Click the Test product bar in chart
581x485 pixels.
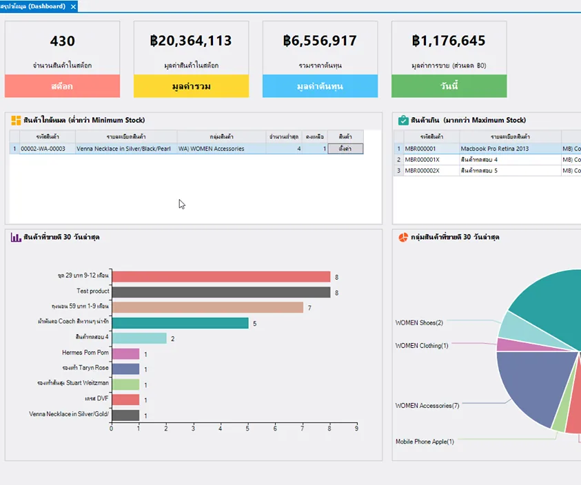(221, 292)
